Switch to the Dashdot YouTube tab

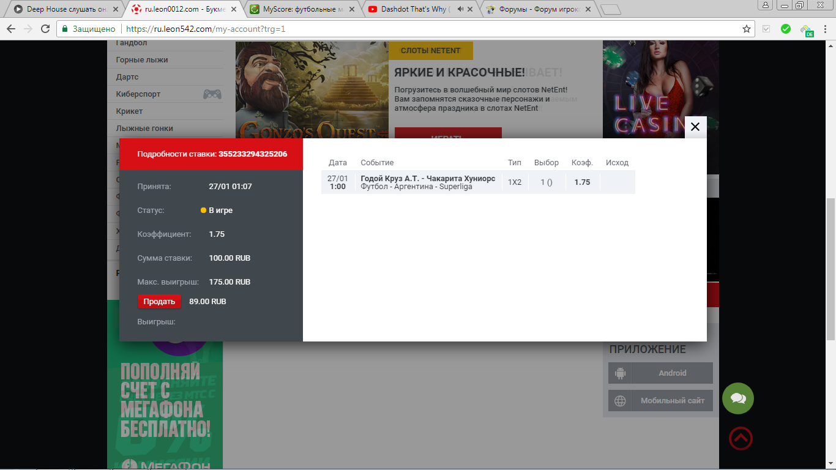click(x=420, y=9)
